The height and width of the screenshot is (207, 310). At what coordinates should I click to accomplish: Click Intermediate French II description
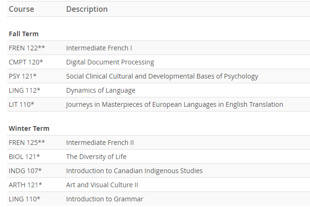coord(100,143)
